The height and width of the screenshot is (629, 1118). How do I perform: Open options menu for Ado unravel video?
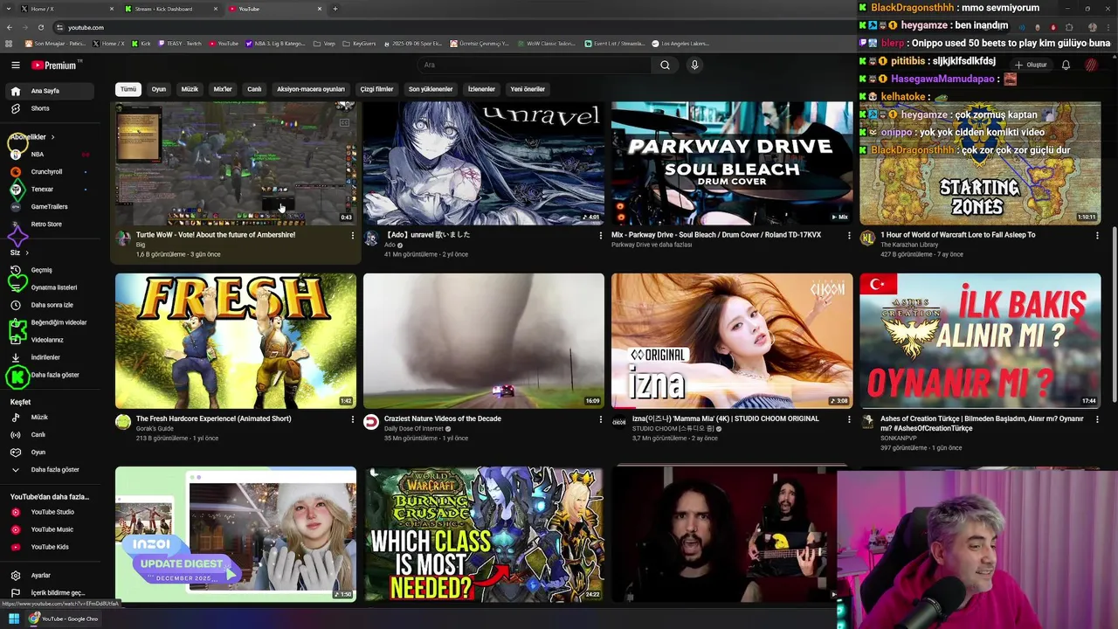(601, 236)
